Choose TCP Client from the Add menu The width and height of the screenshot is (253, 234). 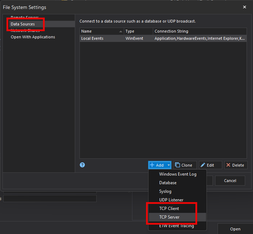point(177,209)
